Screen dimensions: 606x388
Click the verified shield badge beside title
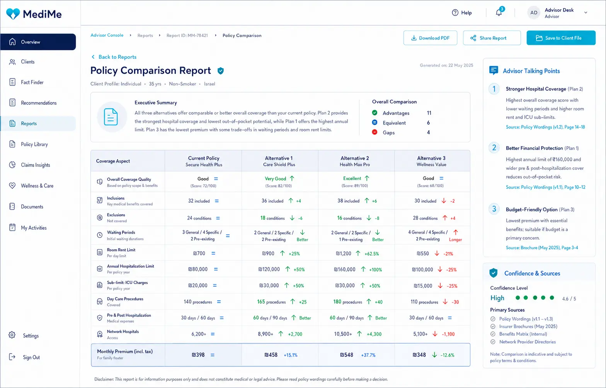click(x=221, y=71)
